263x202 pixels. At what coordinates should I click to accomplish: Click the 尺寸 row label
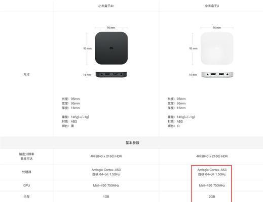(x=26, y=74)
